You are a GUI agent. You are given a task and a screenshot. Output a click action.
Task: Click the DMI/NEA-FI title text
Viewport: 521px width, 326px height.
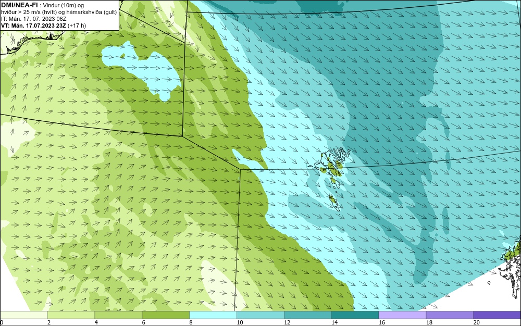point(19,5)
